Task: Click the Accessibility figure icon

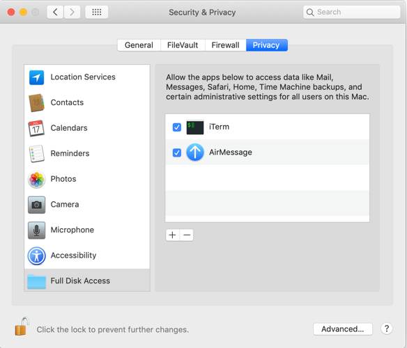Action: tap(37, 255)
